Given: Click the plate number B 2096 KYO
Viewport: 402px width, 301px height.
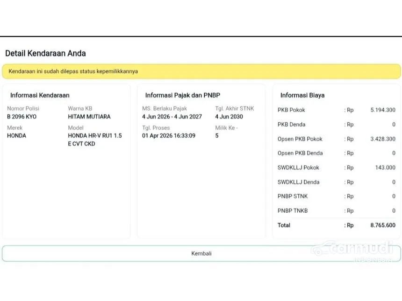Looking at the screenshot, I should click(22, 117).
